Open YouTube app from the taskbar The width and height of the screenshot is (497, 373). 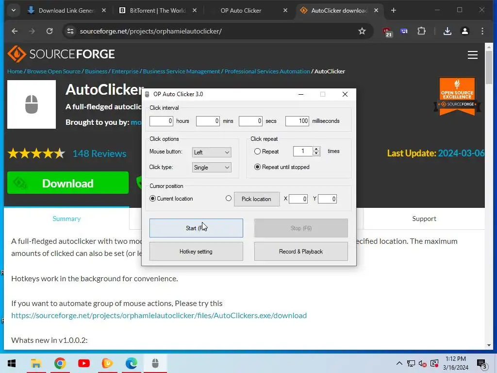pyautogui.click(x=83, y=363)
